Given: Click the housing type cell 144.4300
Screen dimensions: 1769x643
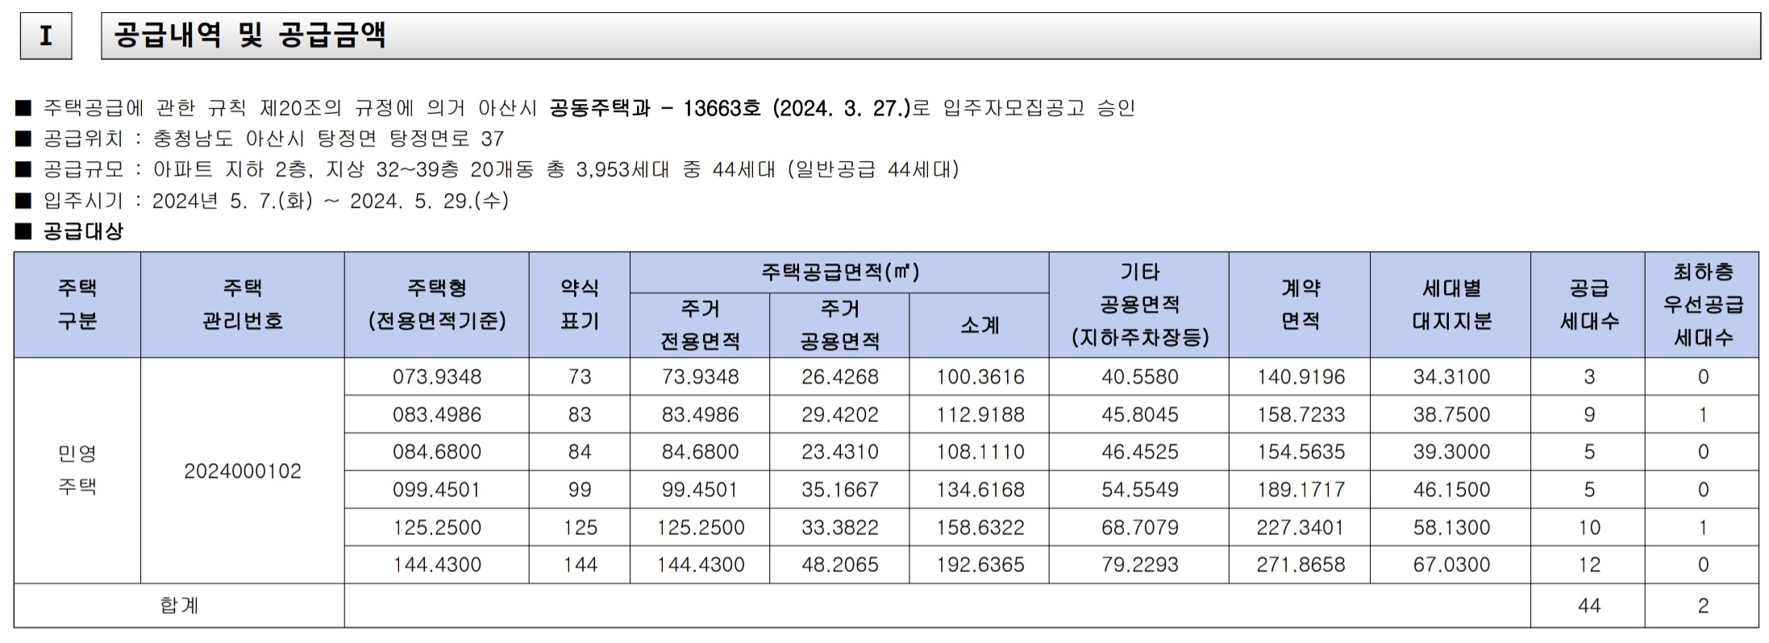Looking at the screenshot, I should [437, 565].
